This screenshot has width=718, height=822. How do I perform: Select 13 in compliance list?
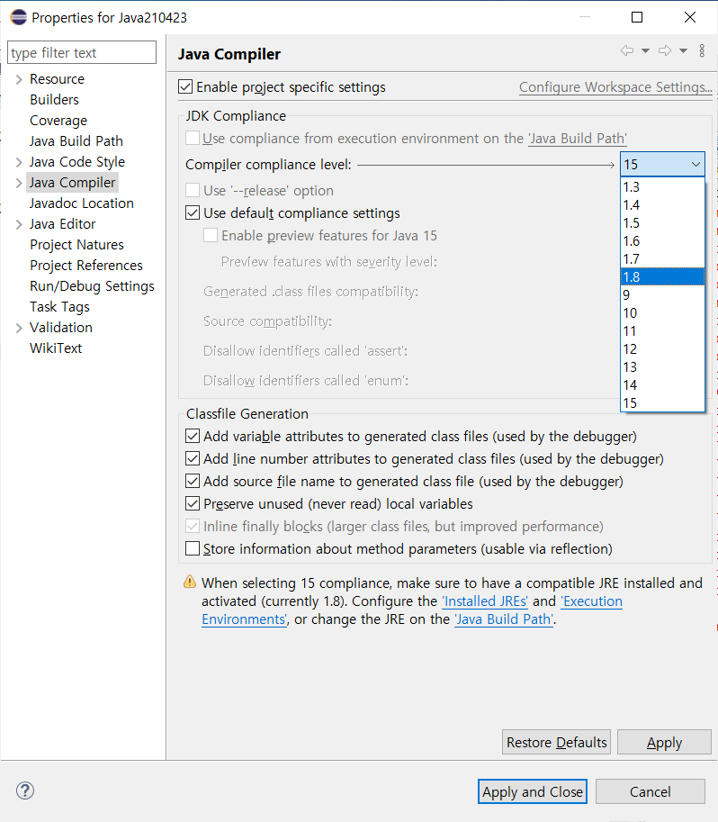662,367
